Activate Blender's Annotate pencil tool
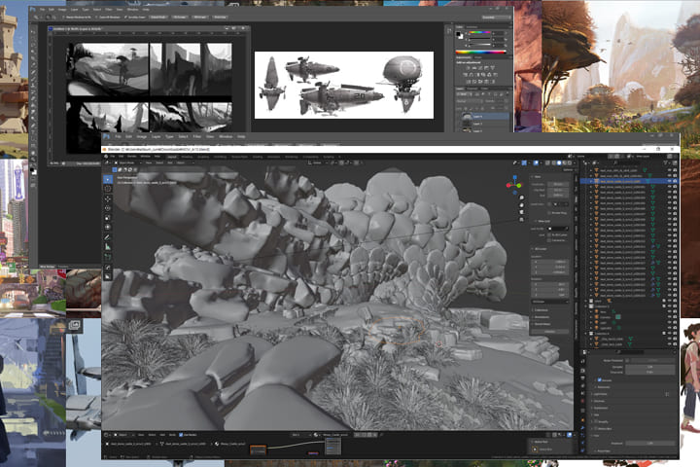Viewport: 700px width, 467px height. point(108,237)
